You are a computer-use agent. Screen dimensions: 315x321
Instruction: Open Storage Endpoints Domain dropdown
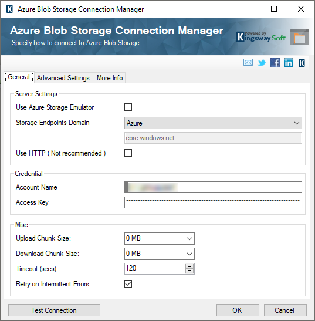213,123
